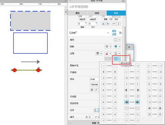The height and width of the screenshot is (125, 165).
Task: Choose hollow diamond for left end
Action: pos(126,108)
